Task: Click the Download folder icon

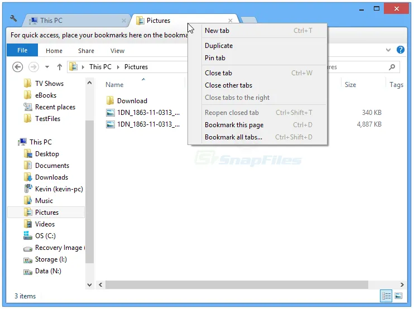Action: click(x=110, y=100)
